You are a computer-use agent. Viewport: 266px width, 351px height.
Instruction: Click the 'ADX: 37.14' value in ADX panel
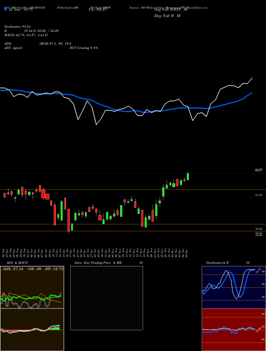13,269
